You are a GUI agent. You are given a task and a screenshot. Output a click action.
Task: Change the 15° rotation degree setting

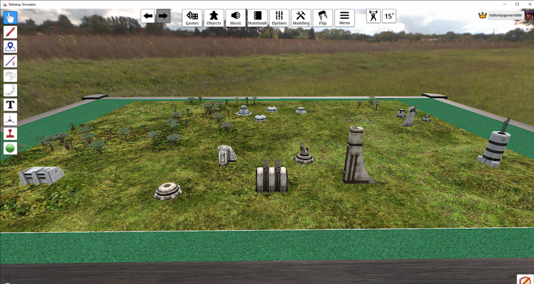(x=389, y=16)
